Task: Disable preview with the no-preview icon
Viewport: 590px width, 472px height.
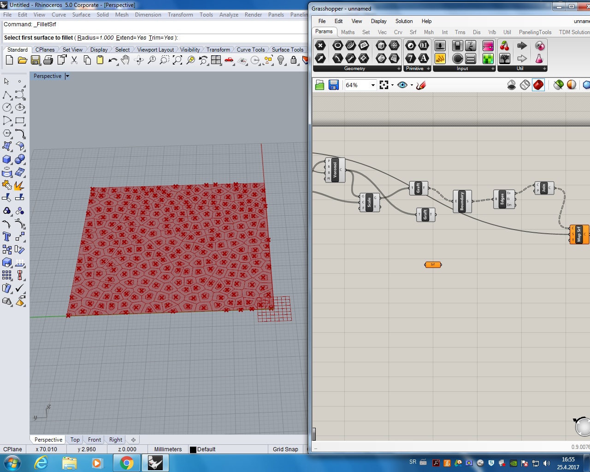Action: 512,85
